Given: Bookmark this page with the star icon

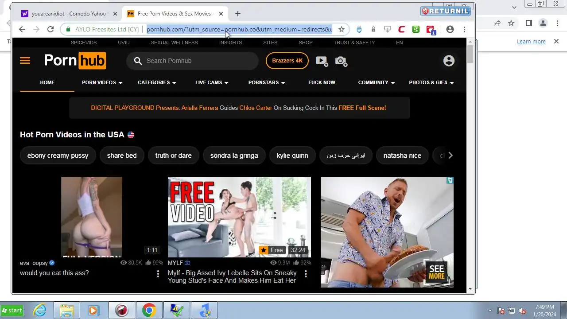Looking at the screenshot, I should coord(342,29).
